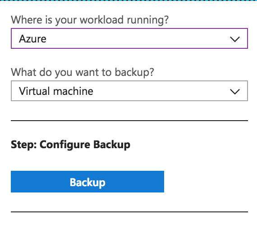
Task: Click the 'Virtual machine' selected value text
Action: (x=56, y=91)
